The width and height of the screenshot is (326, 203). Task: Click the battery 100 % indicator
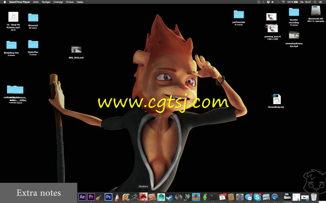click(x=292, y=2)
